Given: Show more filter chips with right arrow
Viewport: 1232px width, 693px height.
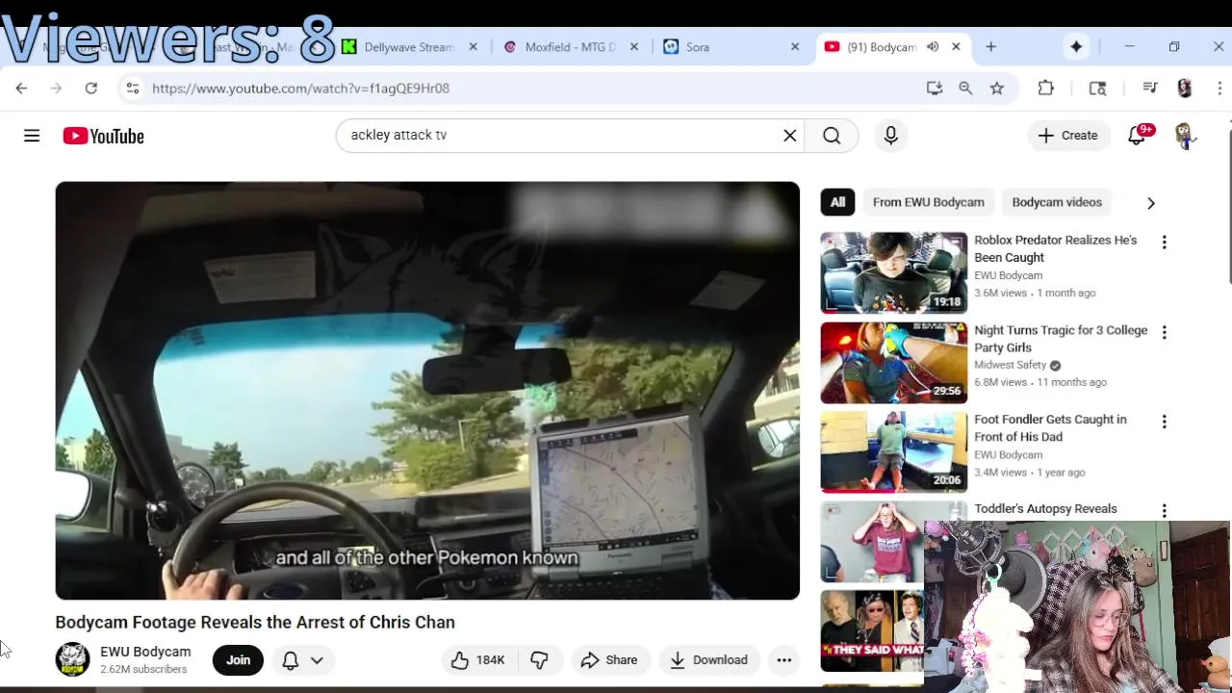Looking at the screenshot, I should point(1150,203).
